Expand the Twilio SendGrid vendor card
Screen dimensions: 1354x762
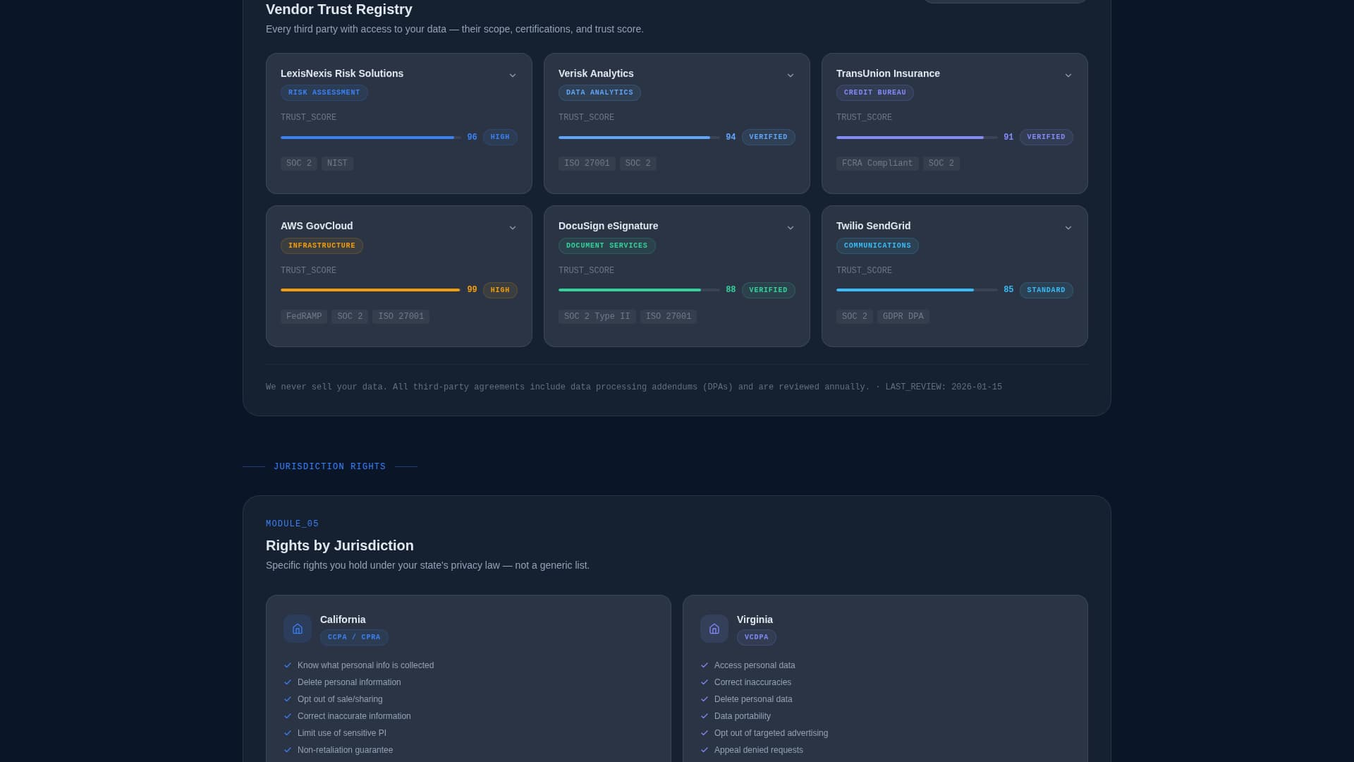tap(1068, 227)
